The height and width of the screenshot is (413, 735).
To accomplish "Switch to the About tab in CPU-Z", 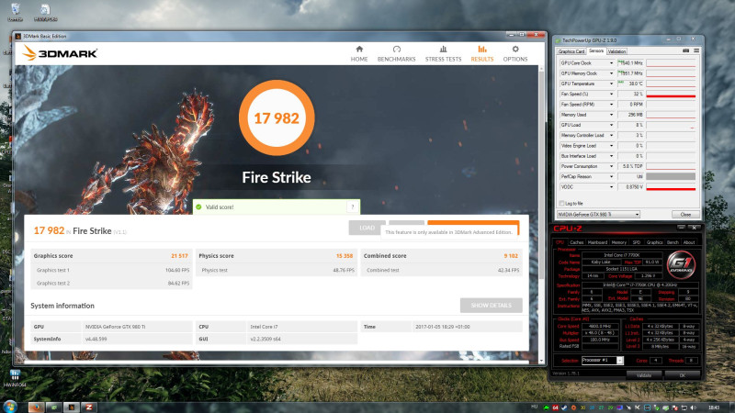I will pyautogui.click(x=689, y=242).
